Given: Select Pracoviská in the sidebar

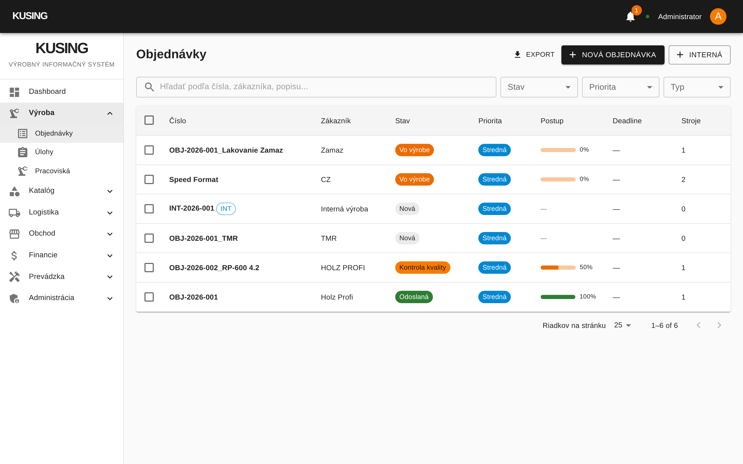Looking at the screenshot, I should tap(62, 171).
